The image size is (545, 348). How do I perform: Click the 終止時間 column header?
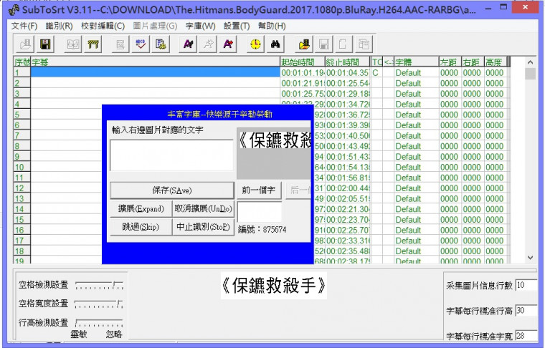[347, 62]
